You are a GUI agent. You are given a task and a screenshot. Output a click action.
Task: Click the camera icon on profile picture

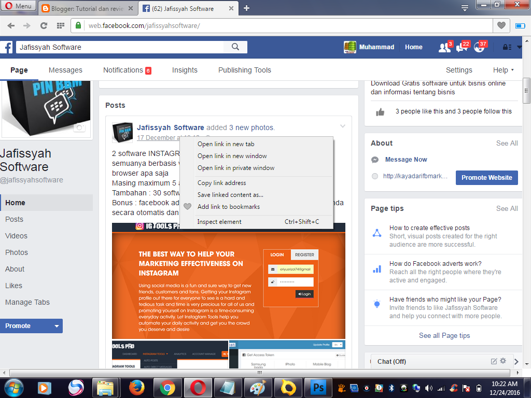[79, 127]
